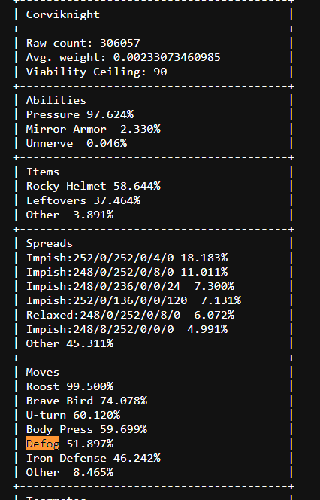Click the Unnerve 0.046% ability line

pos(77,143)
